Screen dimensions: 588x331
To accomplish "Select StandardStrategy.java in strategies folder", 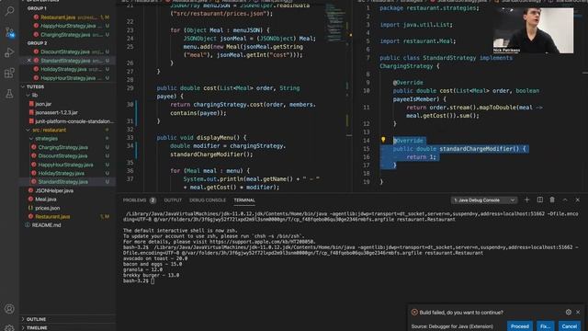I will coord(67,182).
